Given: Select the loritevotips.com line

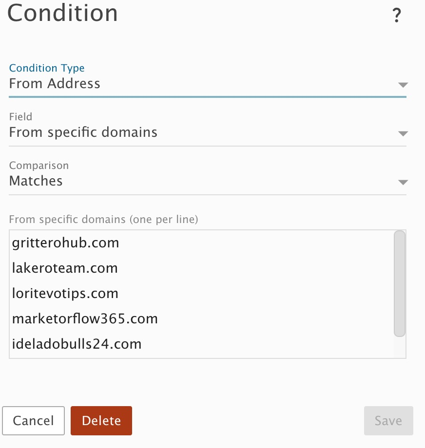Looking at the screenshot, I should [65, 294].
